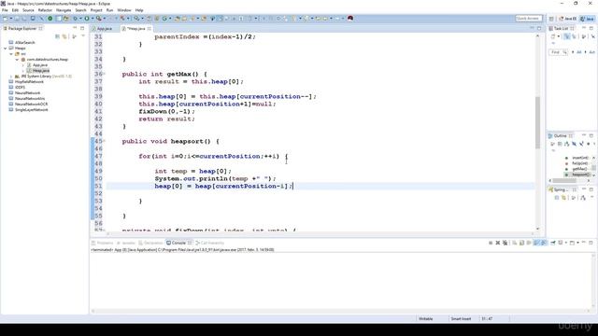Toggle Link with Editor in Package Explorer
598x336 pixels.
tap(64, 36)
